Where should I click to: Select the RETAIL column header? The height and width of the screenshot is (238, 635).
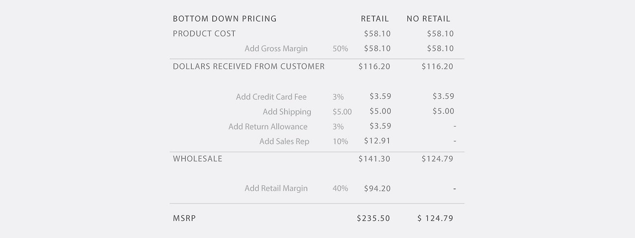(375, 19)
